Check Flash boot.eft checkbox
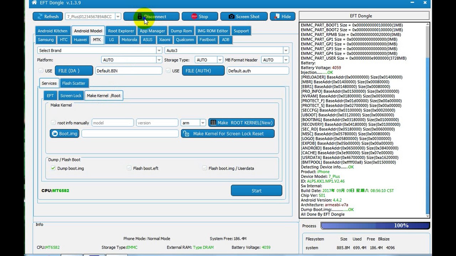The height and width of the screenshot is (256, 456). tap(129, 168)
